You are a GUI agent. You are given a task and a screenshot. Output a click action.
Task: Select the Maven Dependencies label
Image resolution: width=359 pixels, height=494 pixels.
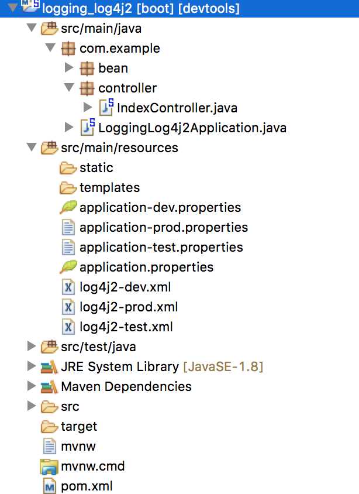pyautogui.click(x=126, y=386)
